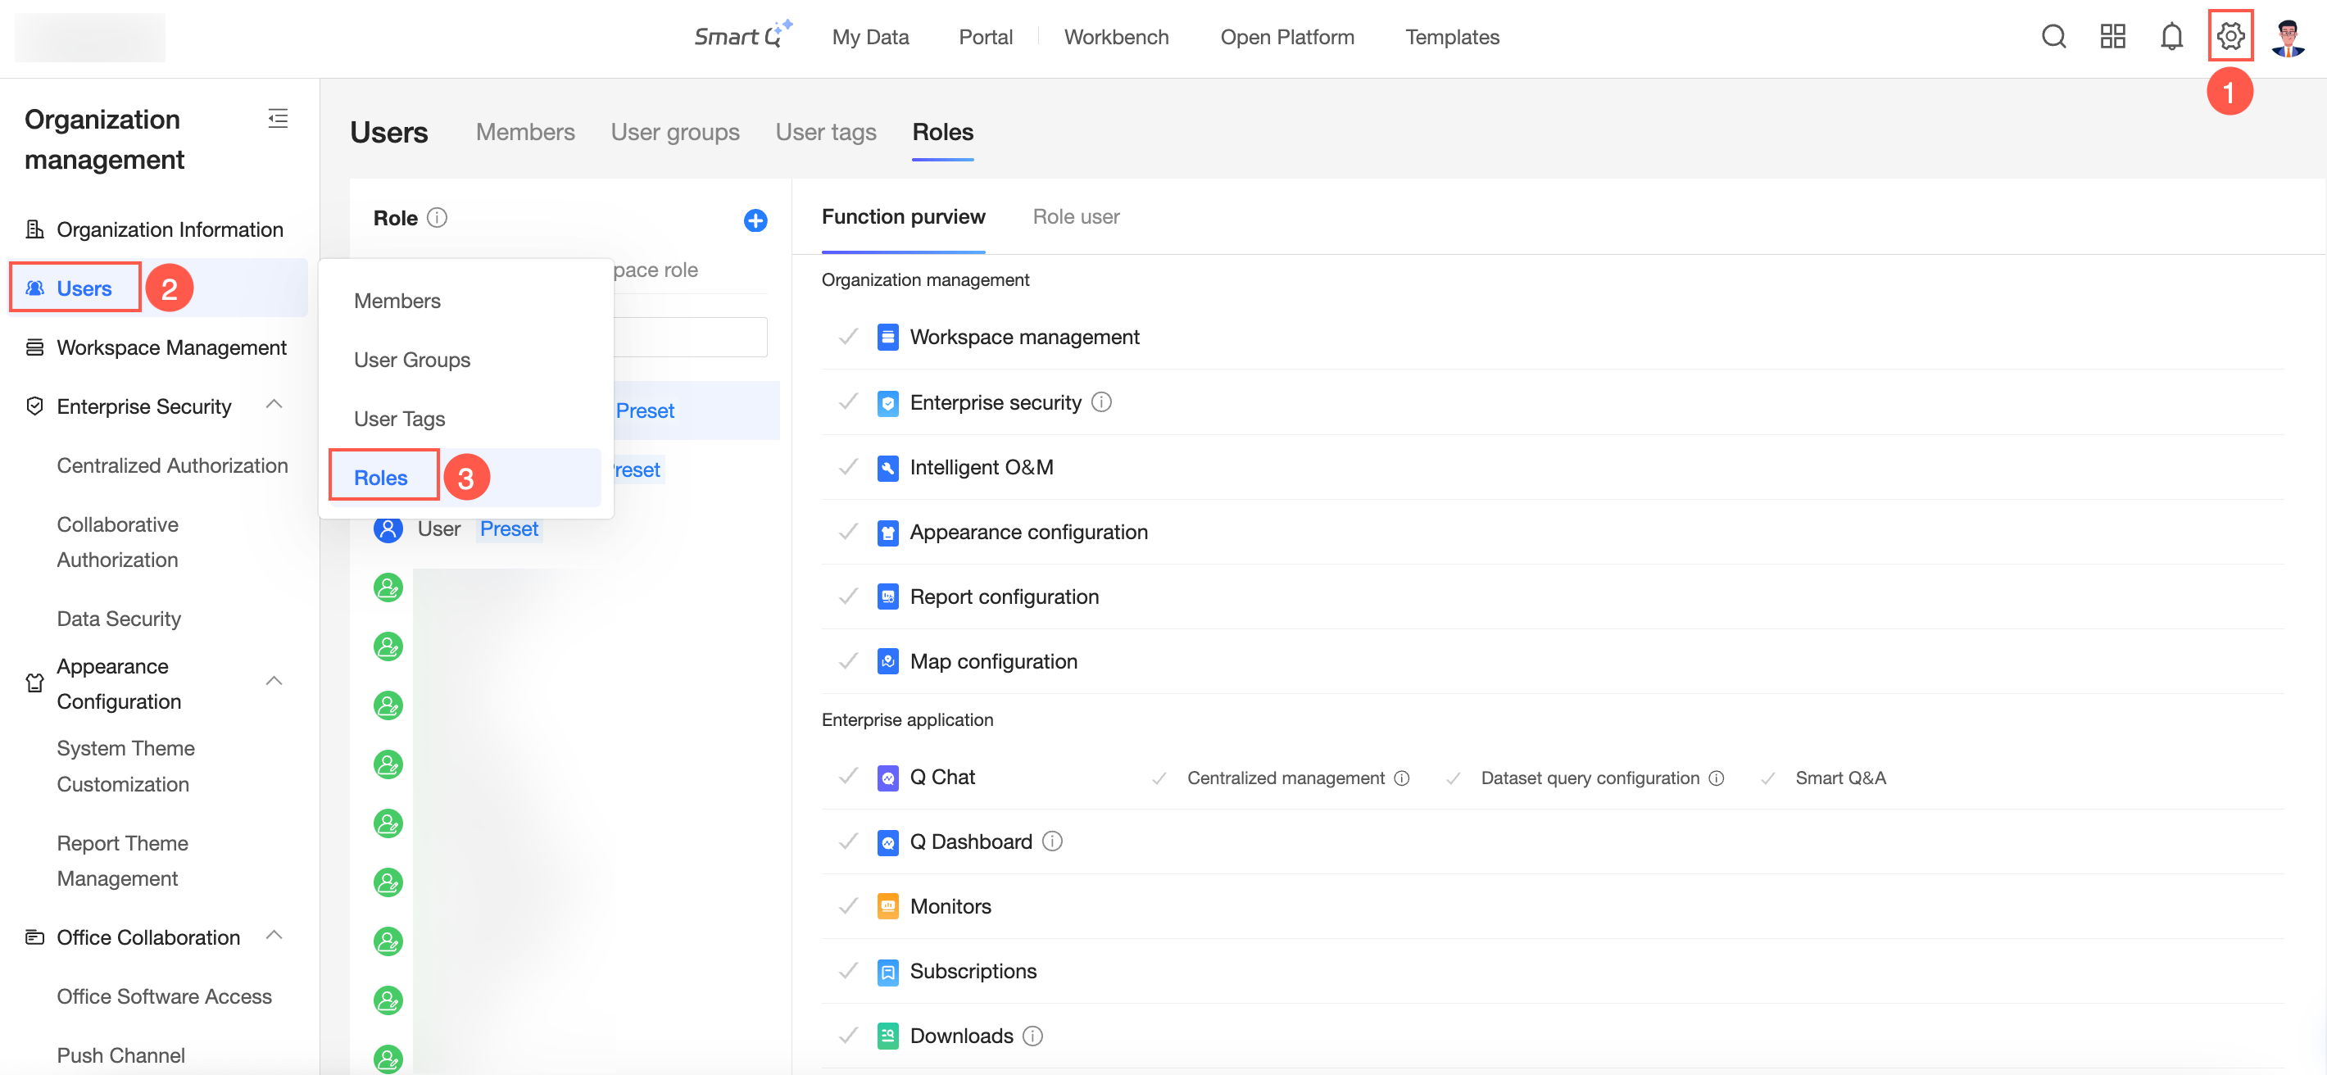This screenshot has height=1075, width=2327.
Task: Switch to the Role user tab
Action: tap(1075, 217)
